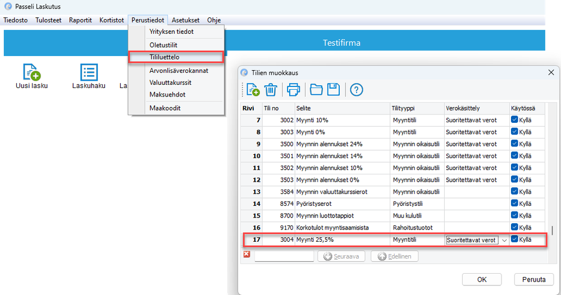This screenshot has width=561, height=295.
Task: Click the open folder icon in Tilien muokkaus
Action: [x=316, y=90]
